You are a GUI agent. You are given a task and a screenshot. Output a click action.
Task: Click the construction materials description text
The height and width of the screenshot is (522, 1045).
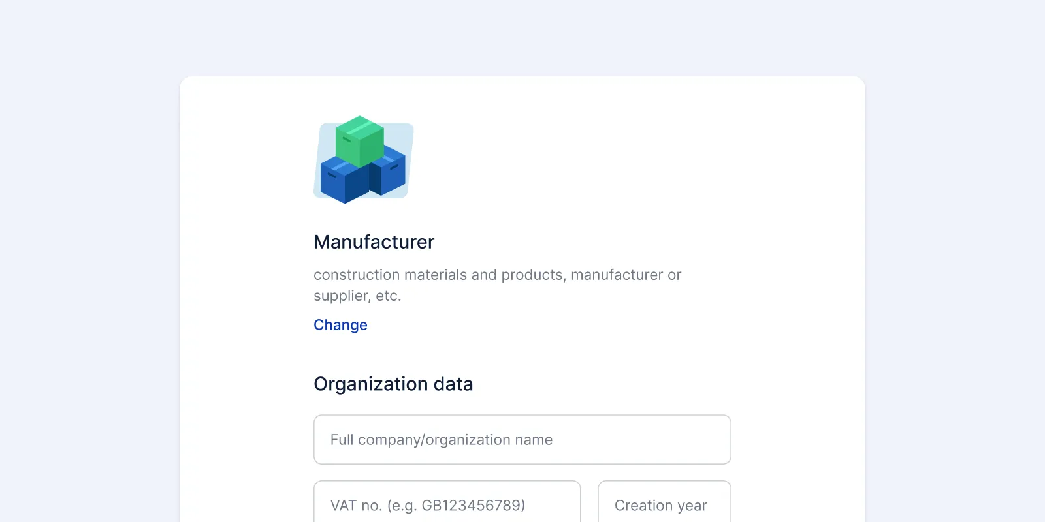coord(497,285)
